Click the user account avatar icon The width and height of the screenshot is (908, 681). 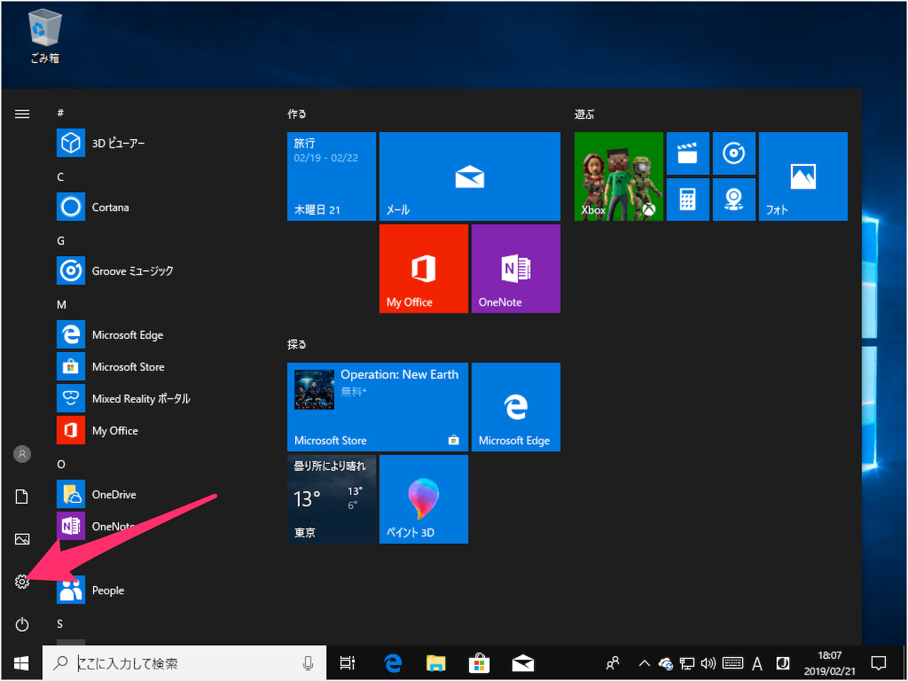pos(22,454)
